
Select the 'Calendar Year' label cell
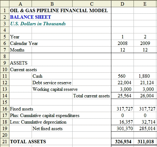(24, 43)
